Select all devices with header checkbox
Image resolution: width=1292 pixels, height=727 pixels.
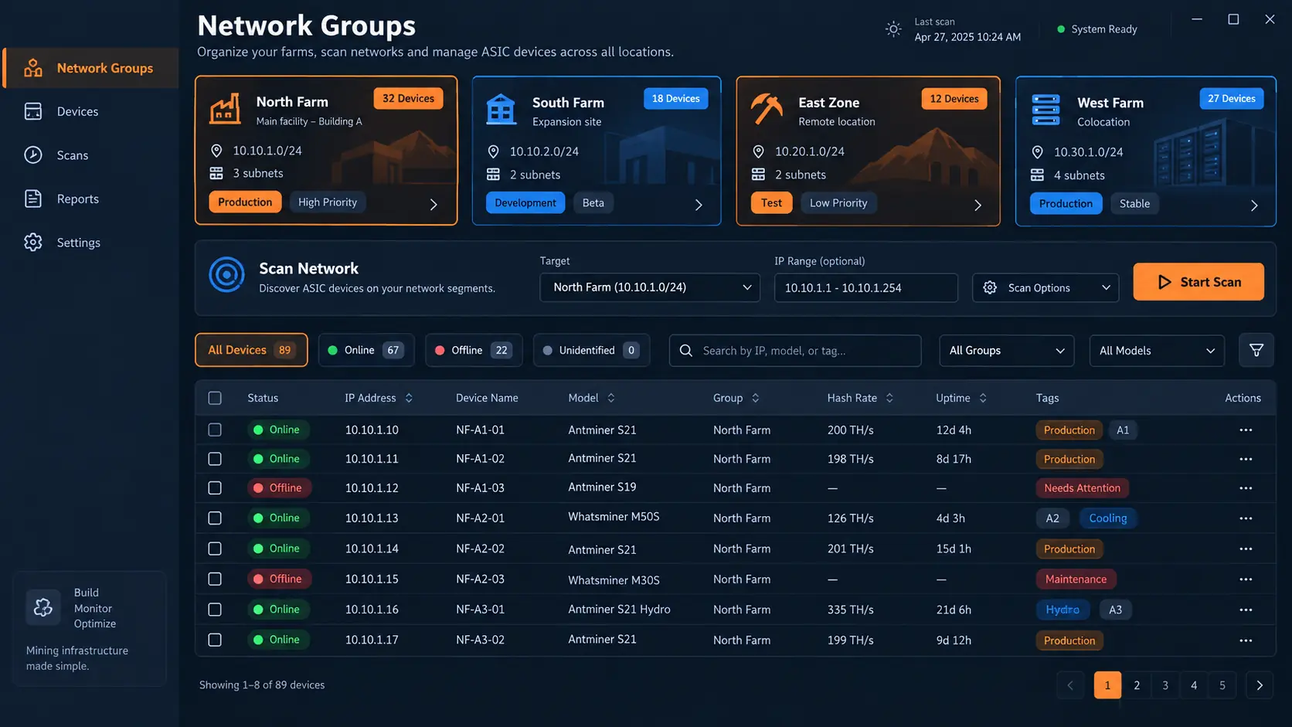tap(215, 398)
